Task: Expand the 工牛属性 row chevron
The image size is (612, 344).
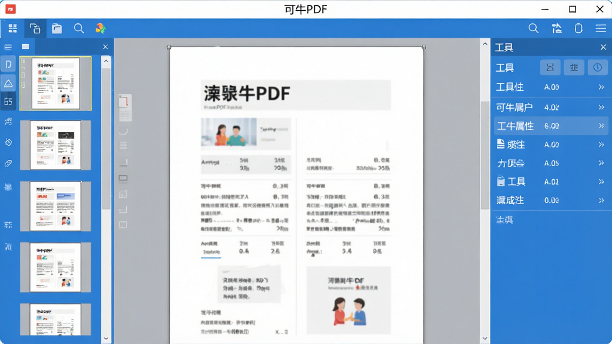Action: coord(601,126)
